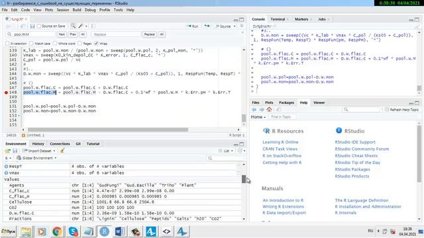This screenshot has width=424, height=238.
Task: Source the script with Source button
Action: (x=223, y=26)
